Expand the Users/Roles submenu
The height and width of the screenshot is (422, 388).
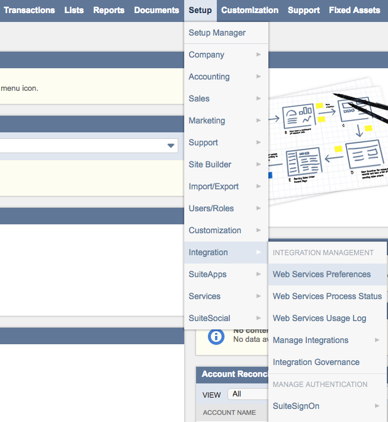[x=226, y=208]
